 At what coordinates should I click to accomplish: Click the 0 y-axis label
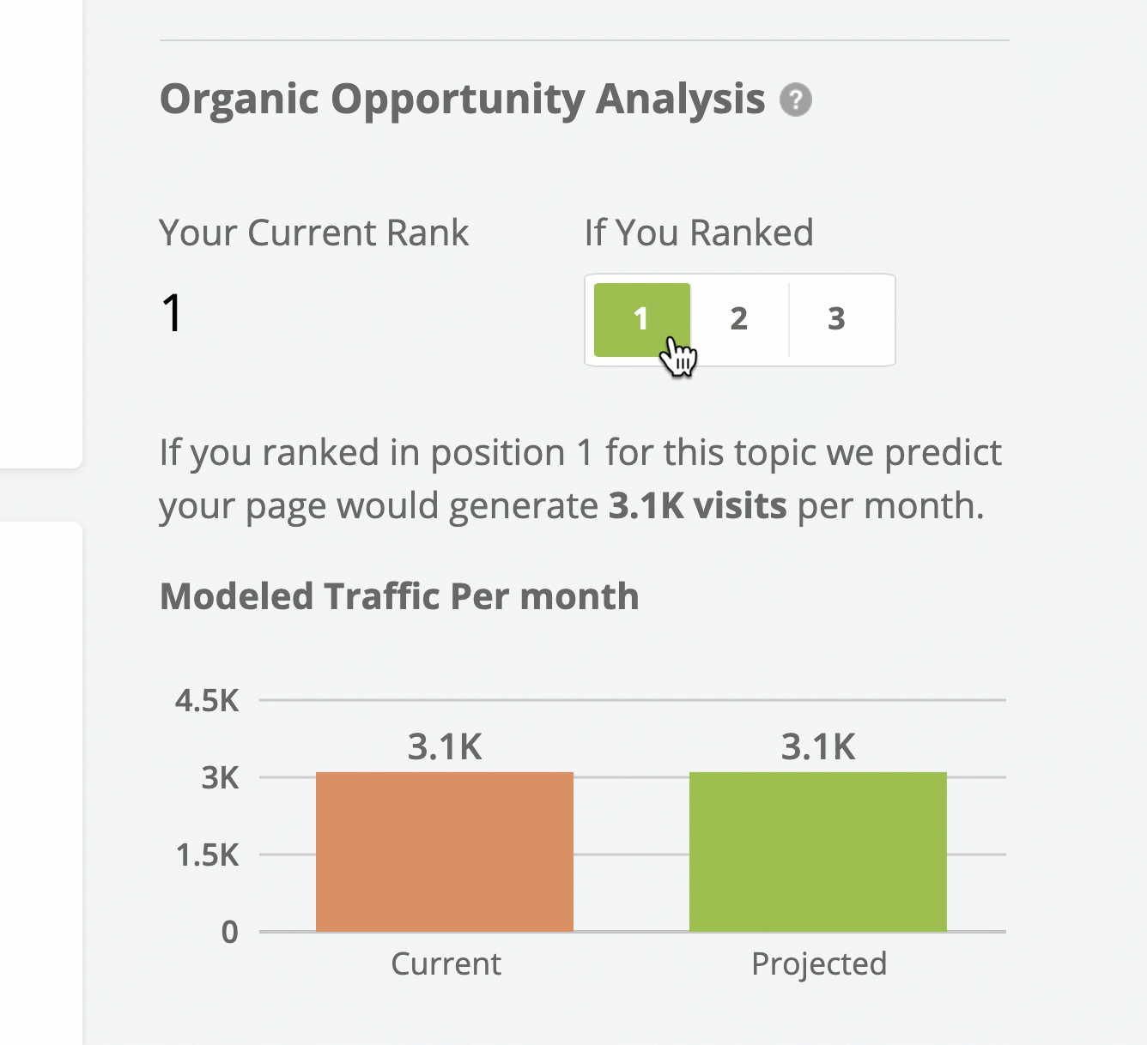coord(230,932)
